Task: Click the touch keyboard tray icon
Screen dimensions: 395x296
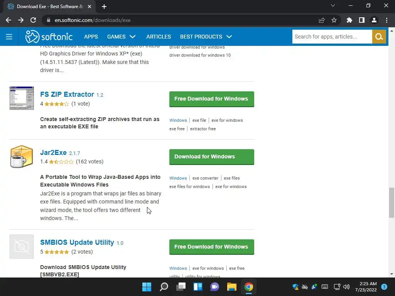Action: tap(325, 287)
